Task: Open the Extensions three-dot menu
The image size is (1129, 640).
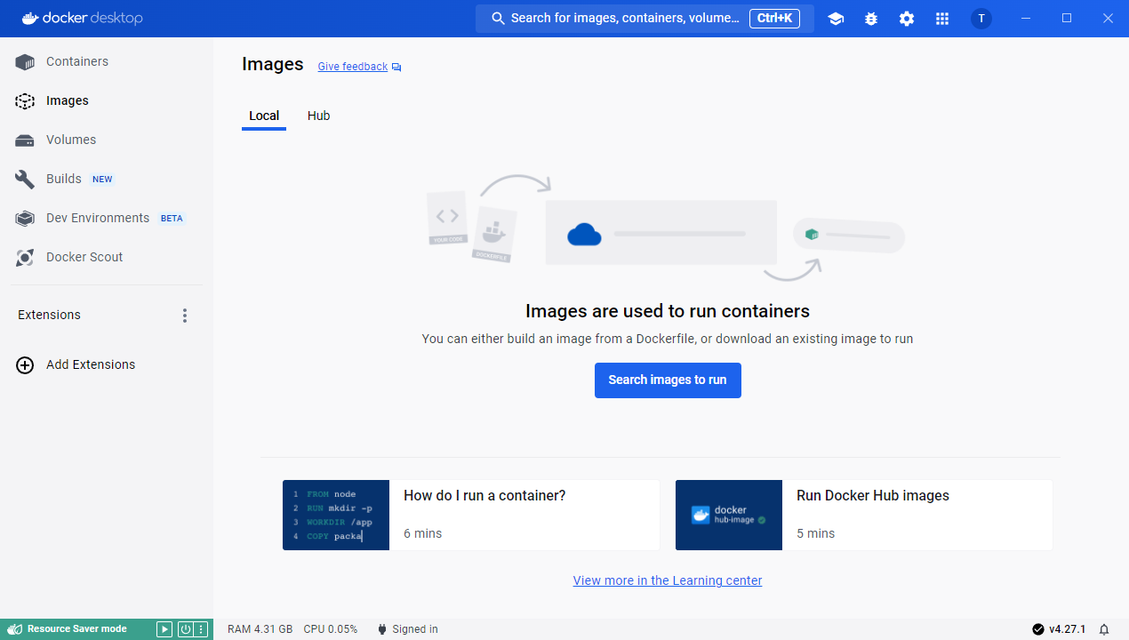Action: 185,316
